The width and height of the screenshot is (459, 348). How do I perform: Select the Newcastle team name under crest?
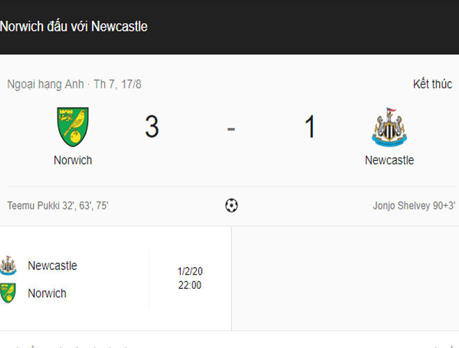pyautogui.click(x=389, y=160)
